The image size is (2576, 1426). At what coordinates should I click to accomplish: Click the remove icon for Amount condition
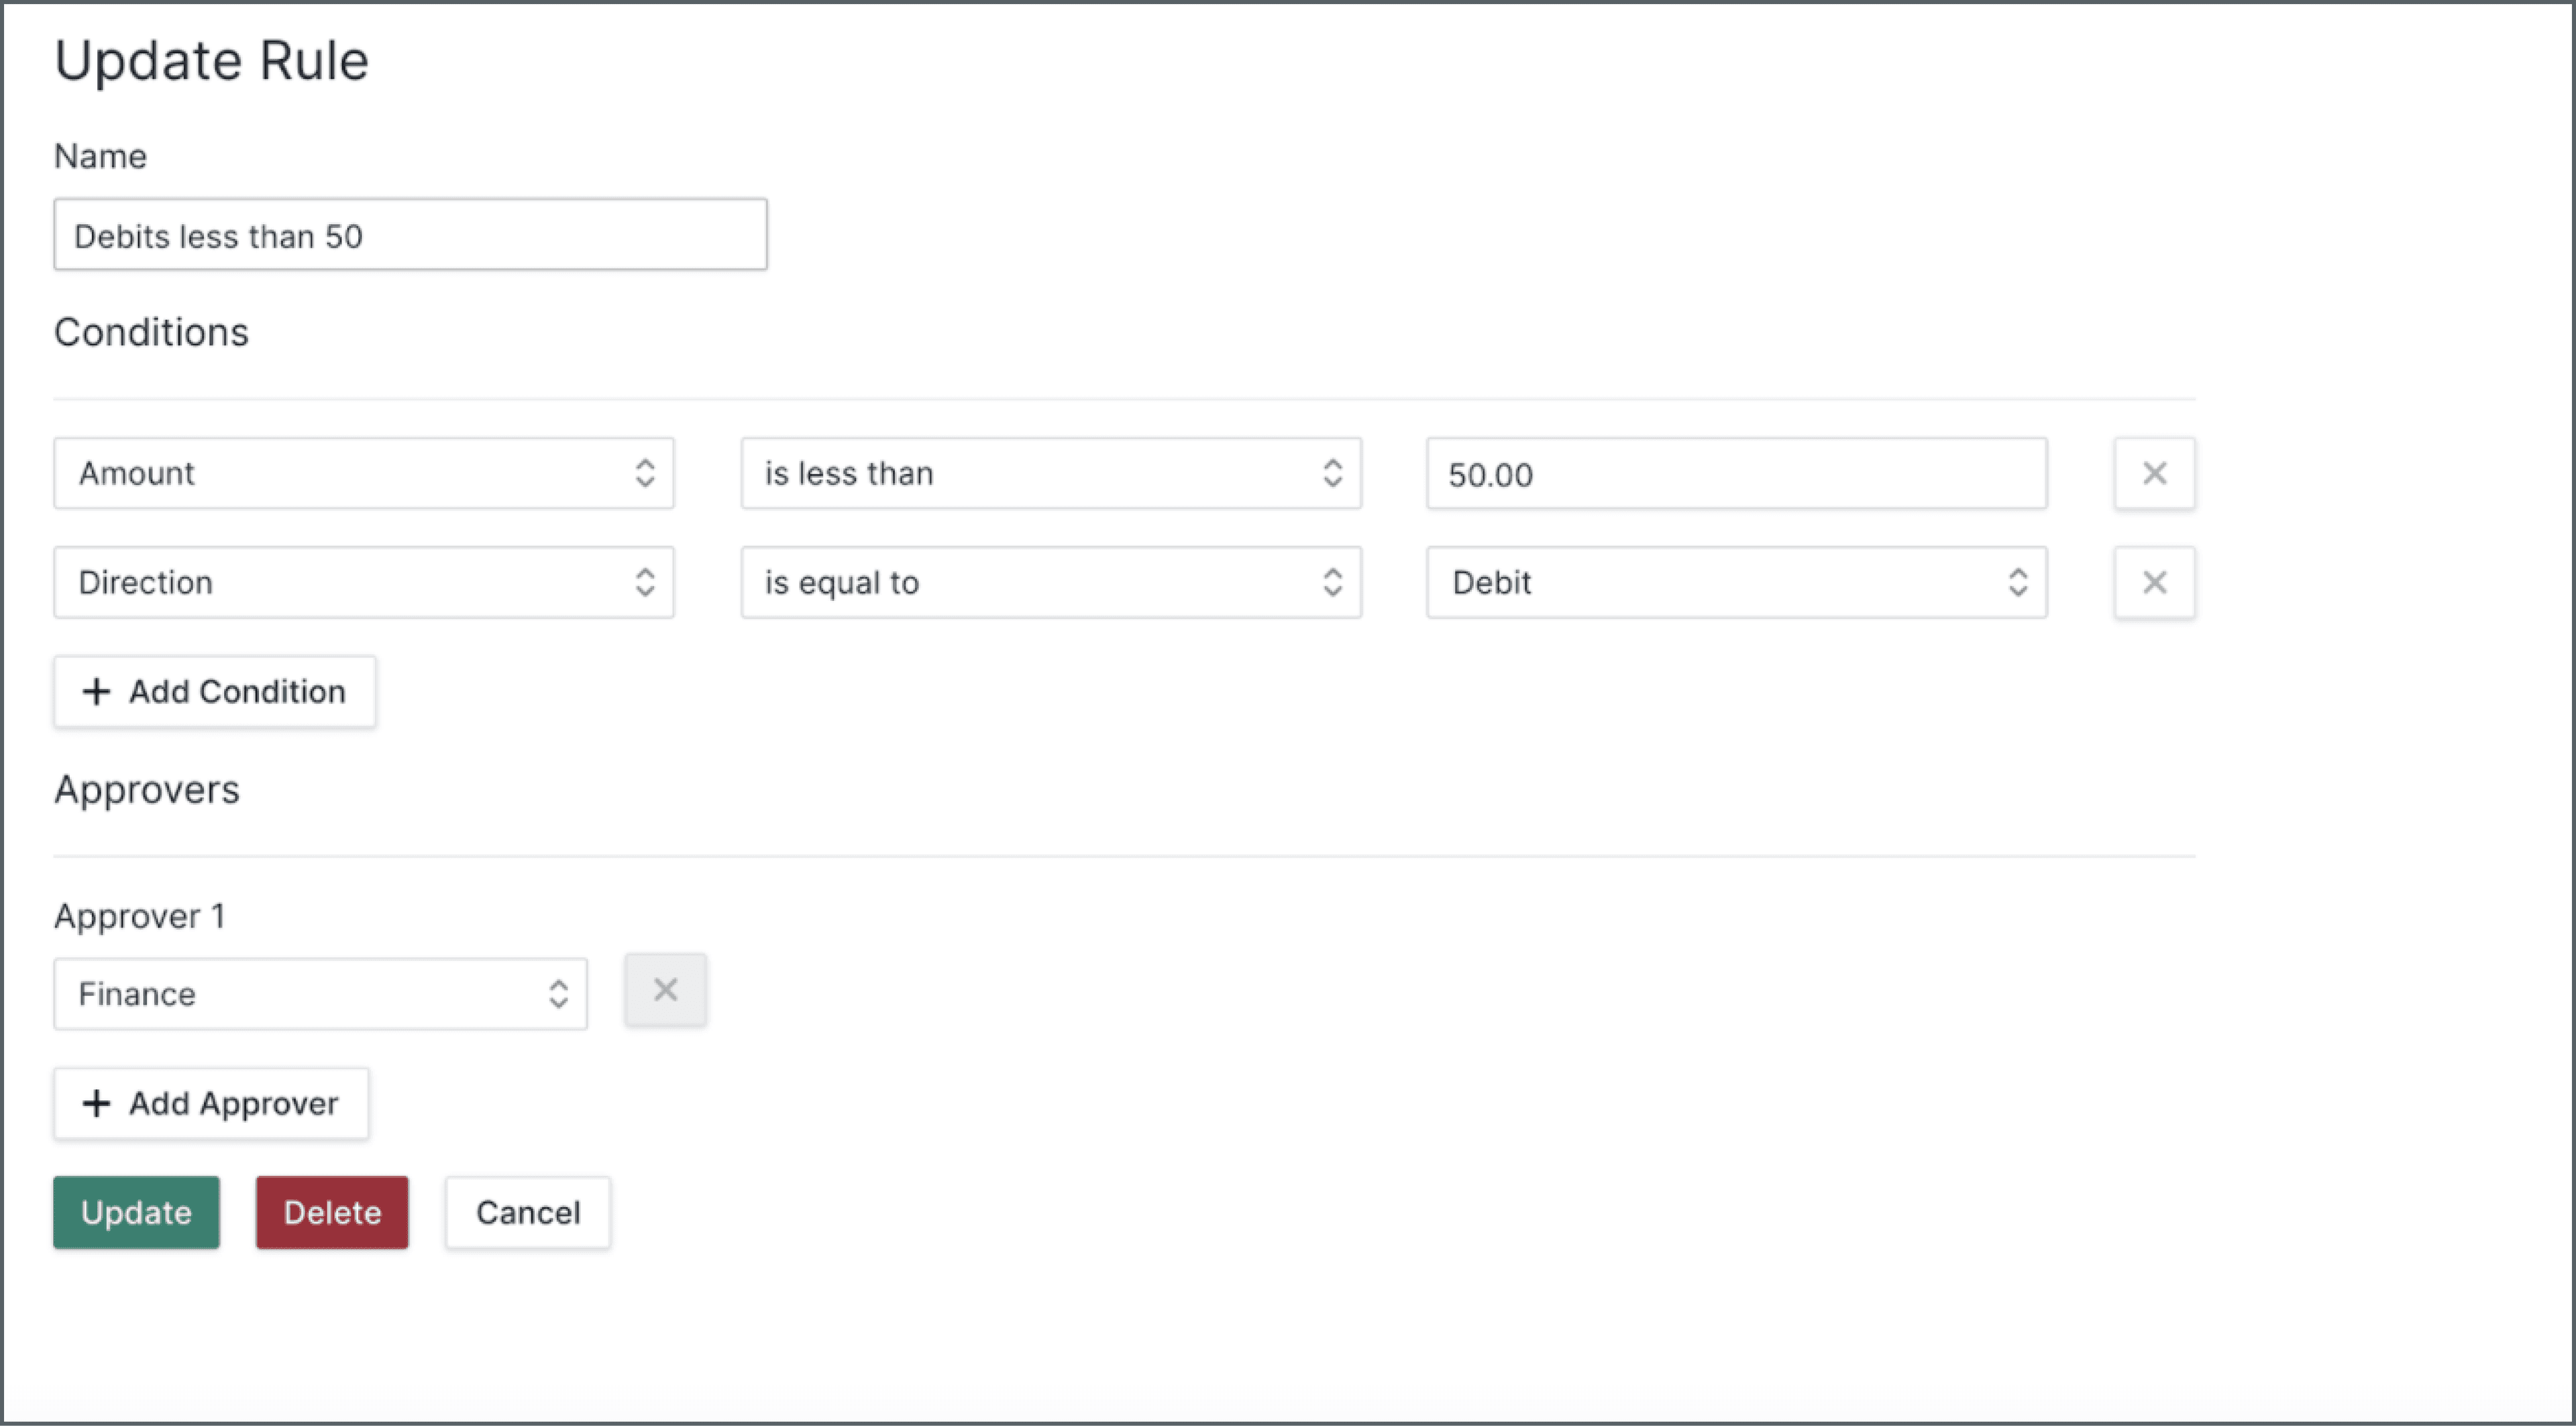(2155, 472)
